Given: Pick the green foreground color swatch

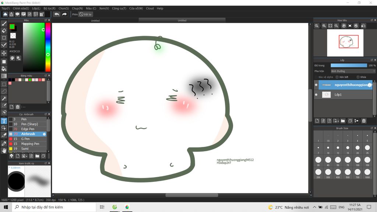Looking at the screenshot, I should pos(12,26).
